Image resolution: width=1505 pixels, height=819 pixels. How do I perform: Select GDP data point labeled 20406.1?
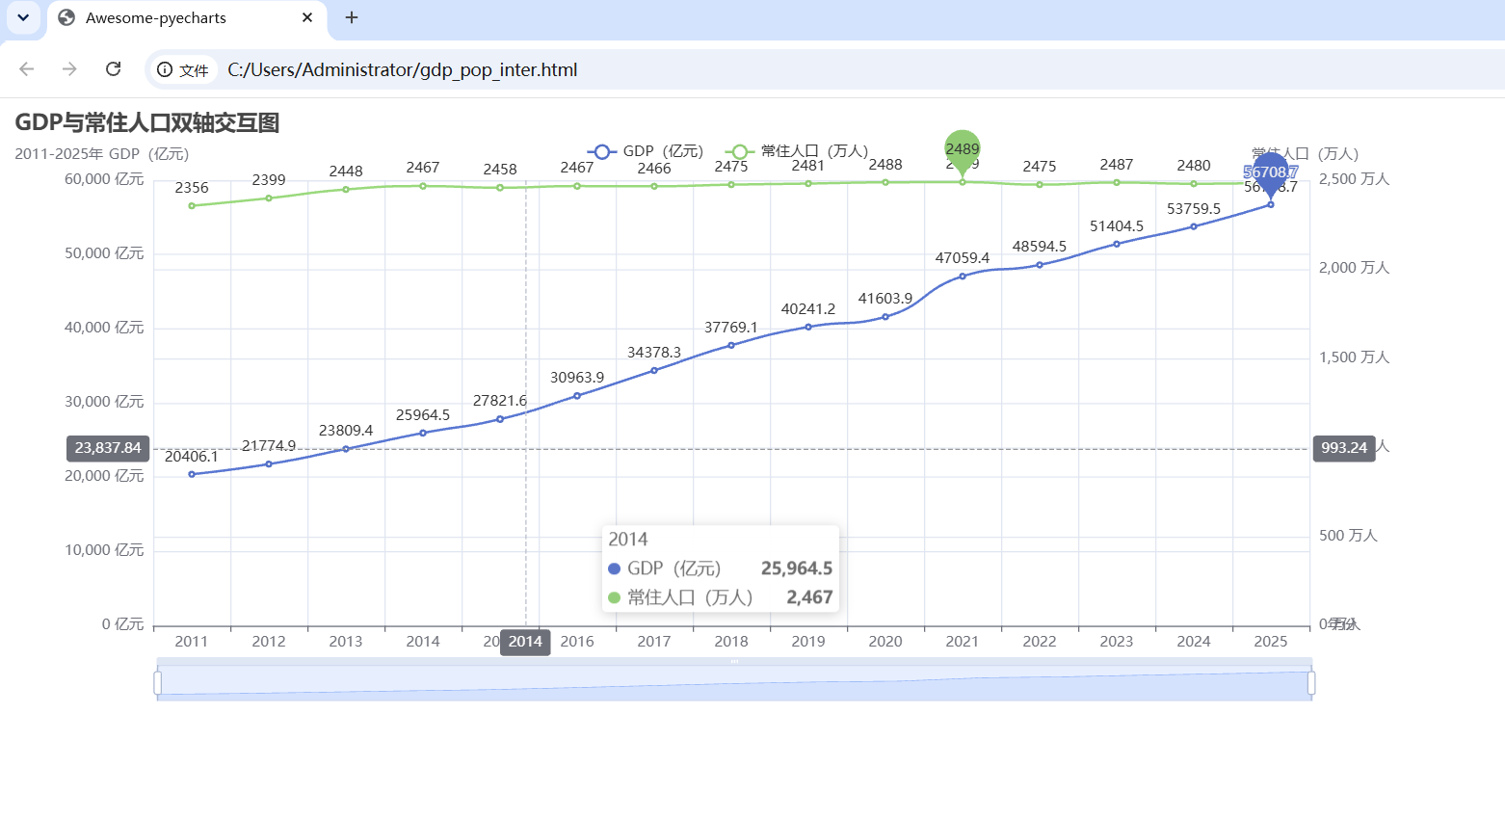pyautogui.click(x=192, y=474)
